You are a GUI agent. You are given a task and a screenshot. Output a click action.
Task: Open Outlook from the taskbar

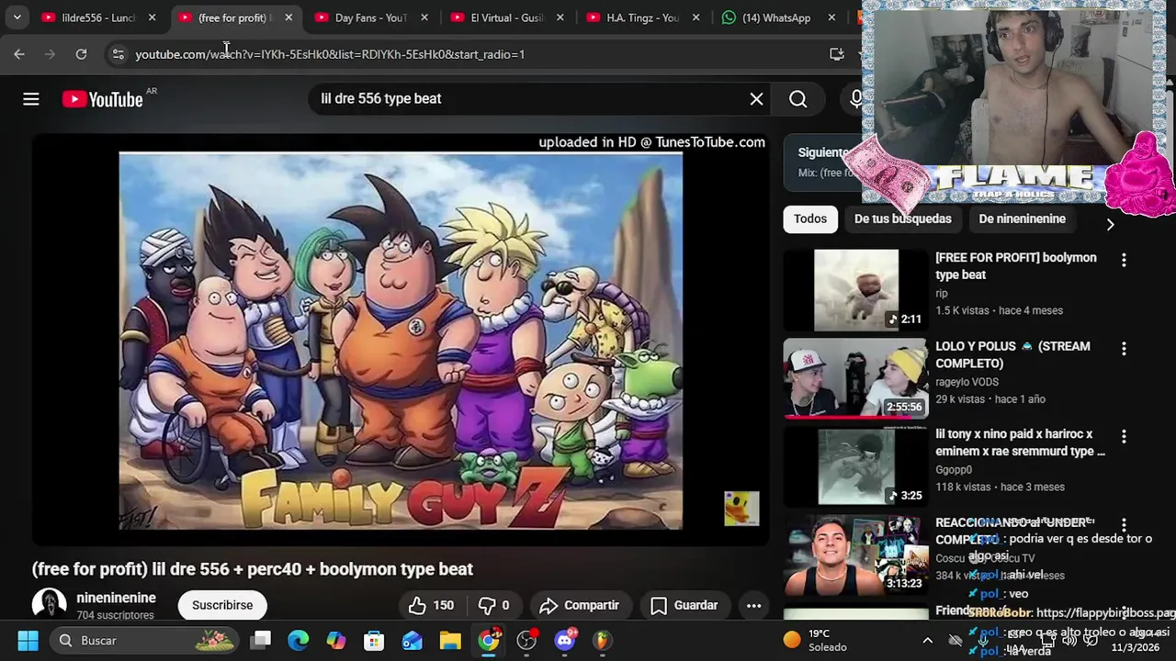(x=412, y=640)
